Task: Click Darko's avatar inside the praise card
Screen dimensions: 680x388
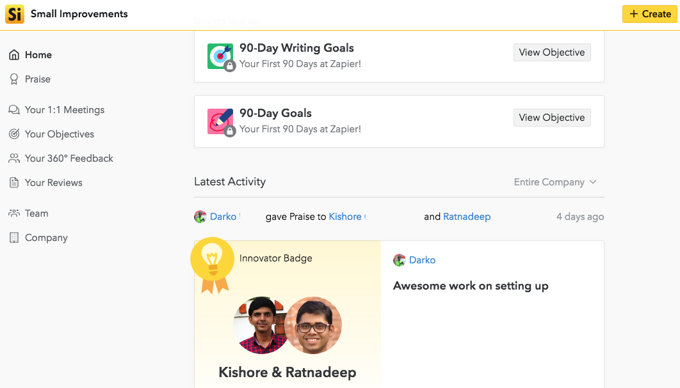Action: [400, 260]
